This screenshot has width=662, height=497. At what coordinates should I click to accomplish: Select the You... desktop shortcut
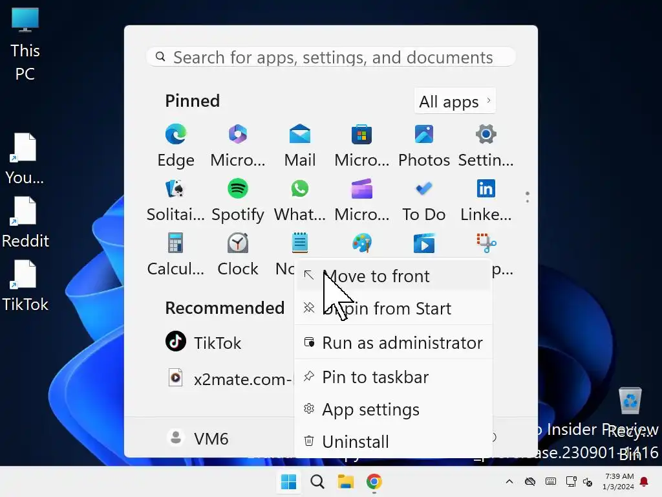[x=25, y=159]
